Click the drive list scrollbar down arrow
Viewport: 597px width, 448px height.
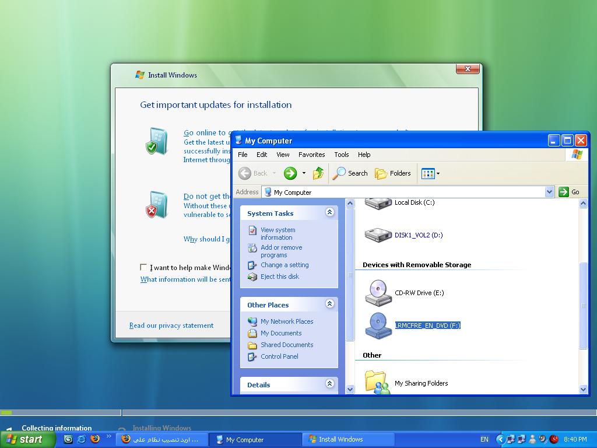coord(583,389)
